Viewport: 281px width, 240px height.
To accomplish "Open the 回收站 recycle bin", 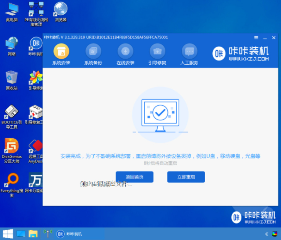I will [12, 81].
